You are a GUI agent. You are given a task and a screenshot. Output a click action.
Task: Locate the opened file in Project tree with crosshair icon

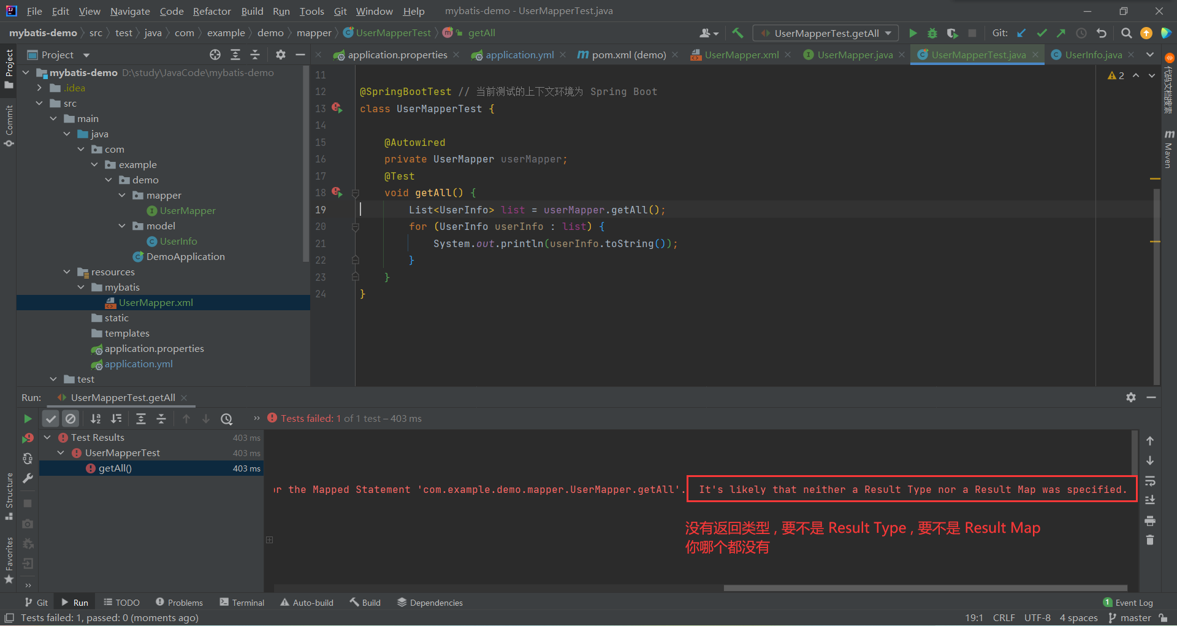(215, 55)
